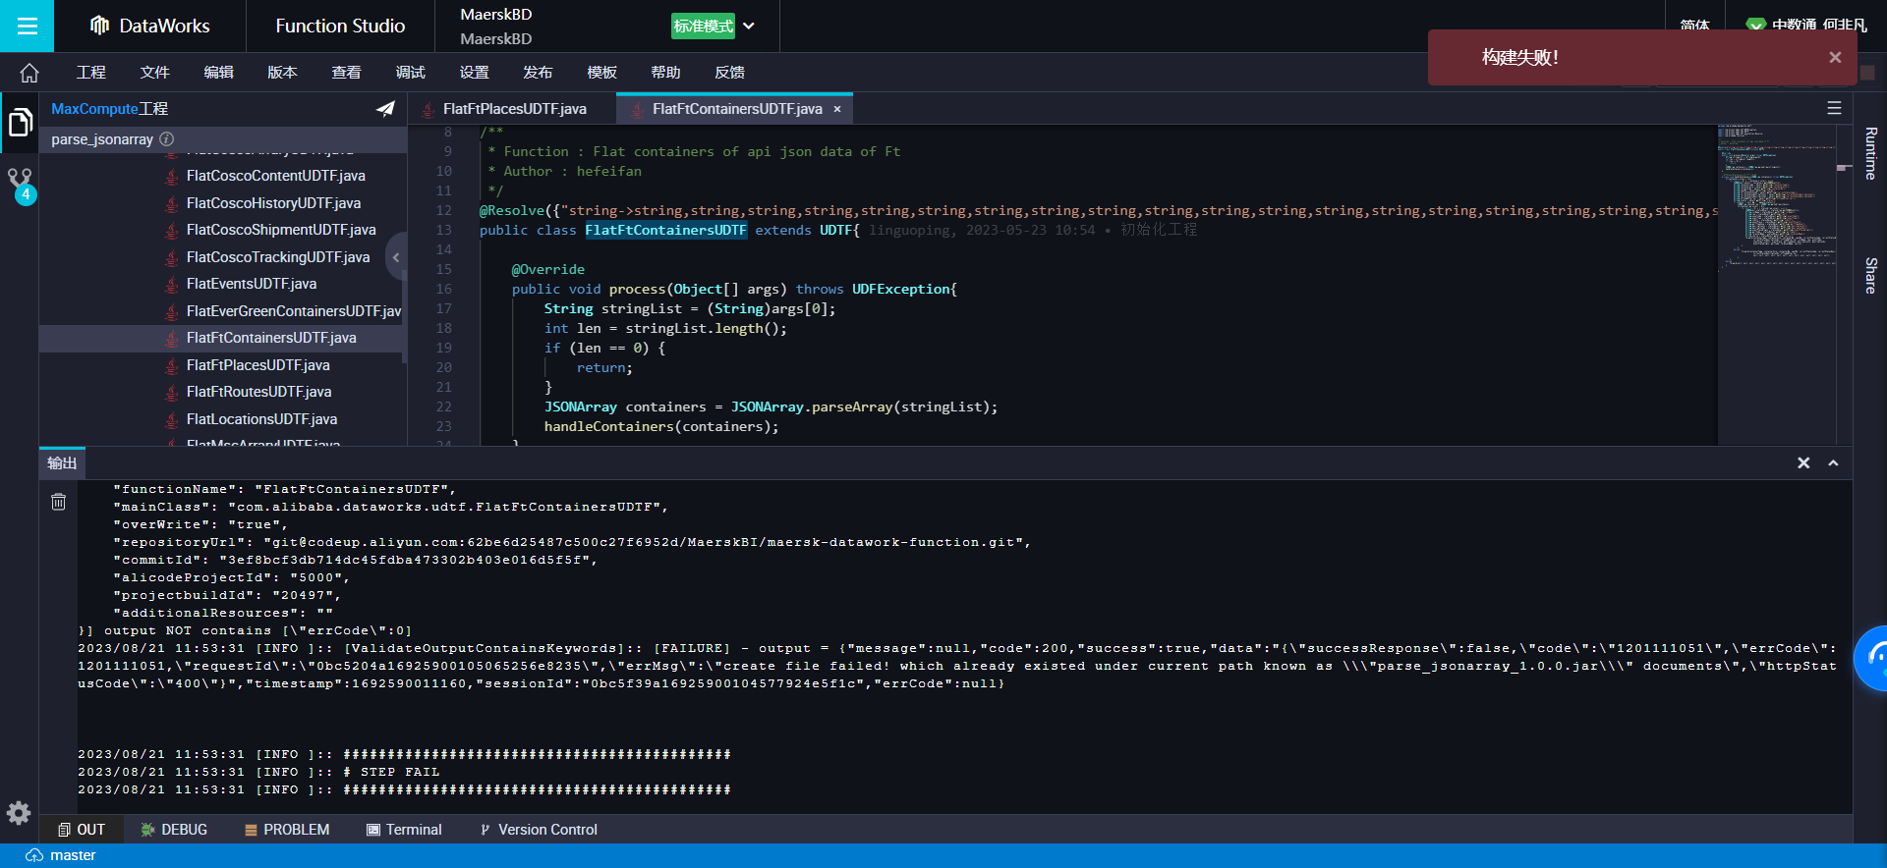
Task: Click the Function Studio title
Action: (340, 27)
